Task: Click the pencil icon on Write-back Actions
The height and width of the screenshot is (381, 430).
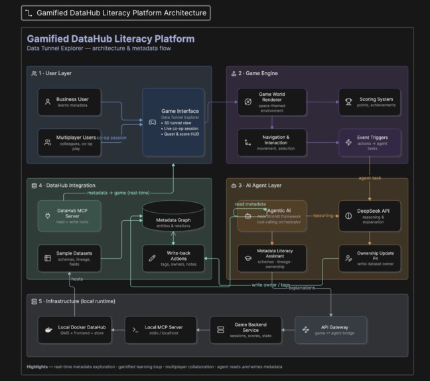Action: pyautogui.click(x=152, y=258)
